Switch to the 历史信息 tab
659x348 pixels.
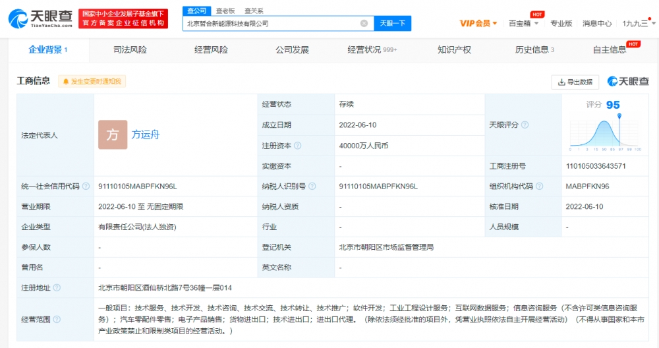click(534, 50)
